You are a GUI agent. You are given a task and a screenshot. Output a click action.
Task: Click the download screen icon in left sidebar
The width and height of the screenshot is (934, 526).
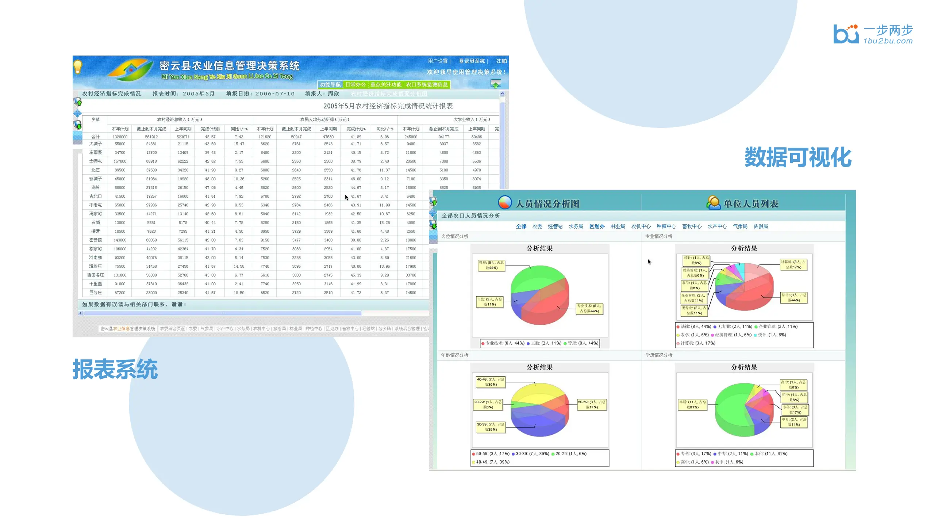coord(77,125)
